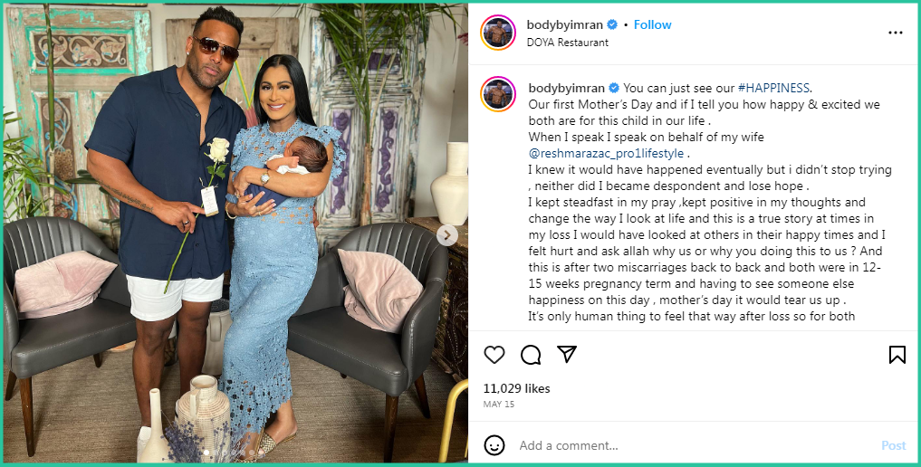Open emoji picker smiley icon
Image resolution: width=921 pixels, height=467 pixels.
point(494,445)
